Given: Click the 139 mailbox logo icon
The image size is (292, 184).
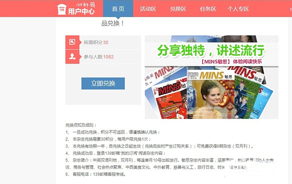Looking at the screenshot, I should coord(62,9).
